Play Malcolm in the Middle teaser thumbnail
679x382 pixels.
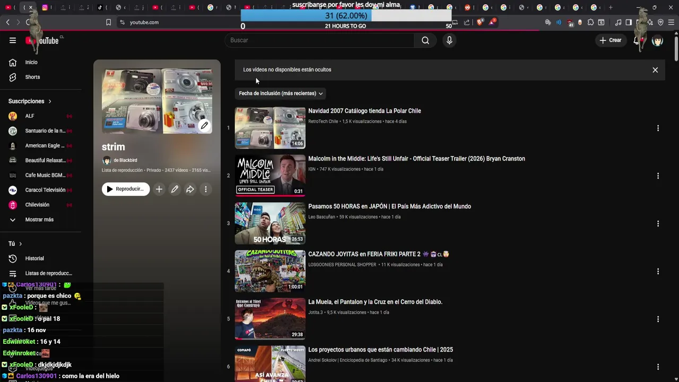pyautogui.click(x=270, y=176)
